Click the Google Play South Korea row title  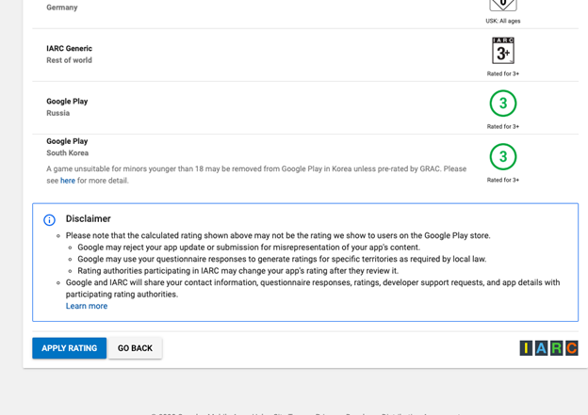(x=67, y=141)
